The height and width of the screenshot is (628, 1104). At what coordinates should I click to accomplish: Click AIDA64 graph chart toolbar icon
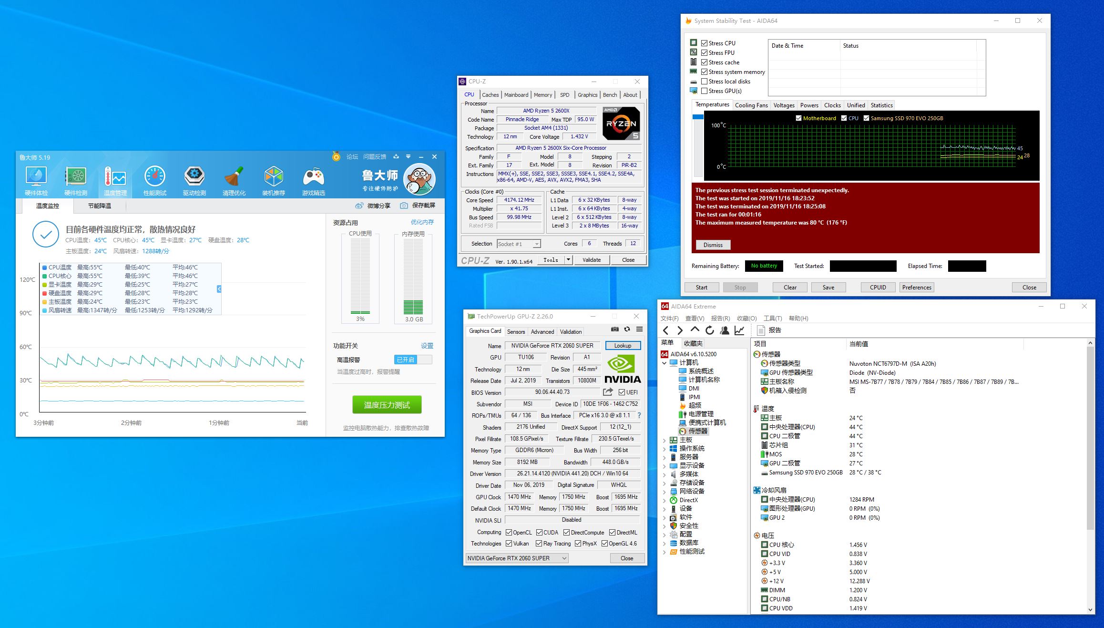[739, 330]
